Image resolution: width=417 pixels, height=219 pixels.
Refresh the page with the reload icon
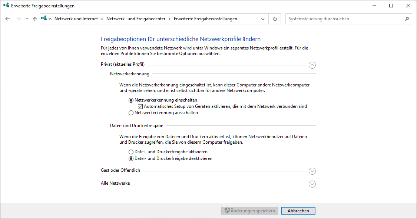pos(275,19)
